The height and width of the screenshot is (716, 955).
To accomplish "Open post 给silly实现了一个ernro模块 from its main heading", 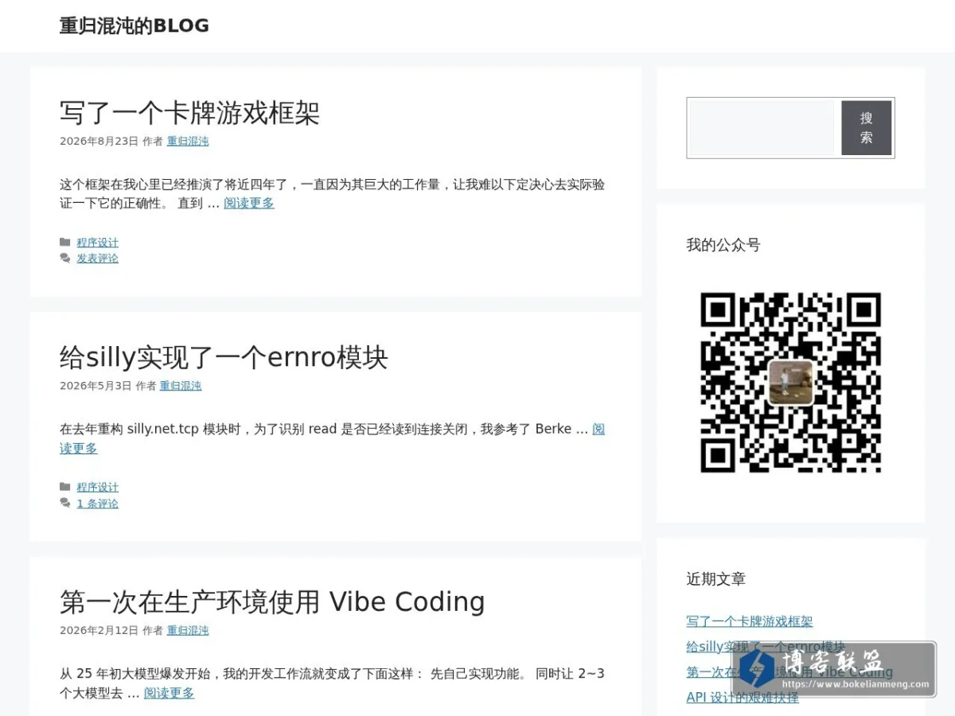I will pos(224,358).
